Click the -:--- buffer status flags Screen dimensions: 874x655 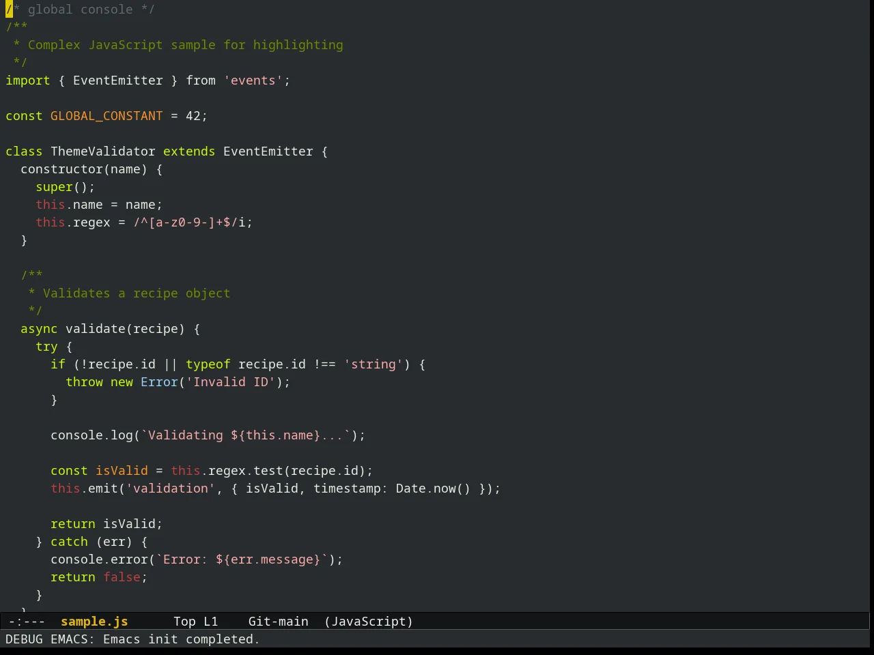coord(27,622)
